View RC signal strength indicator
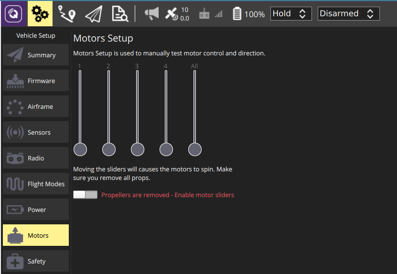The width and height of the screenshot is (397, 274). (211, 14)
